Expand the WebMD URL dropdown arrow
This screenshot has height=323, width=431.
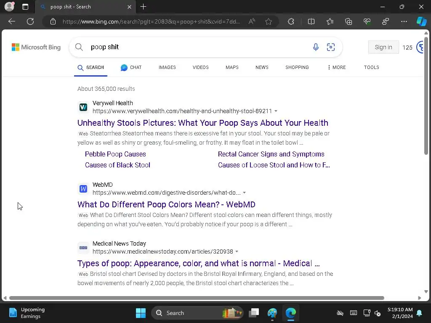[245, 193]
